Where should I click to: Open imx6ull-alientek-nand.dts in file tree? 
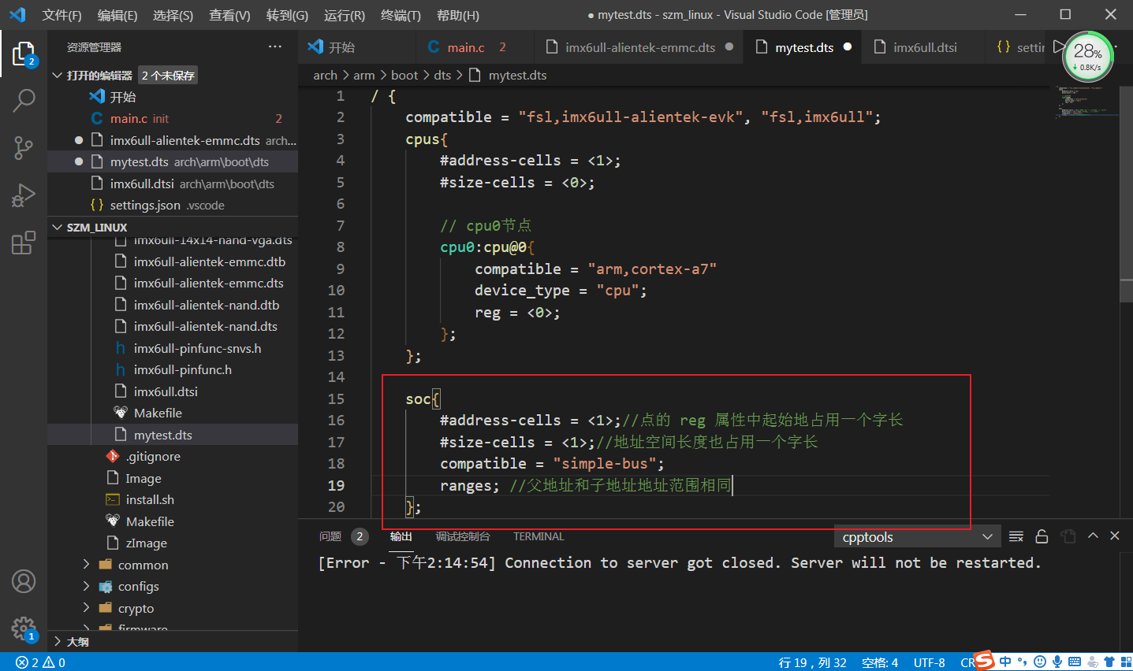[x=205, y=326]
